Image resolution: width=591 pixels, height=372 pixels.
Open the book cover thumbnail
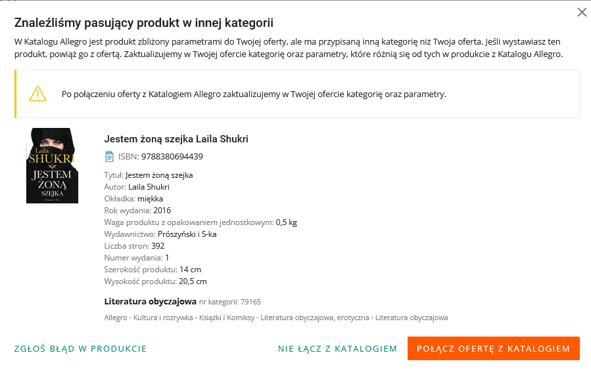52,165
